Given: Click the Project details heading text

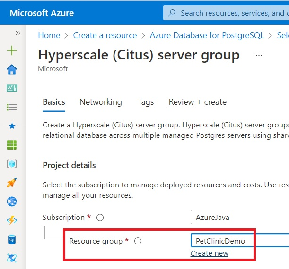Looking at the screenshot, I should 70,165.
